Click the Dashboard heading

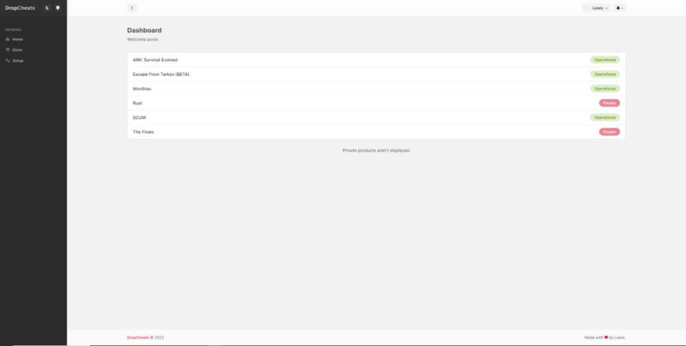click(x=144, y=31)
